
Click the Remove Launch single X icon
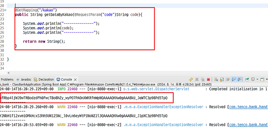tap(197, 79)
